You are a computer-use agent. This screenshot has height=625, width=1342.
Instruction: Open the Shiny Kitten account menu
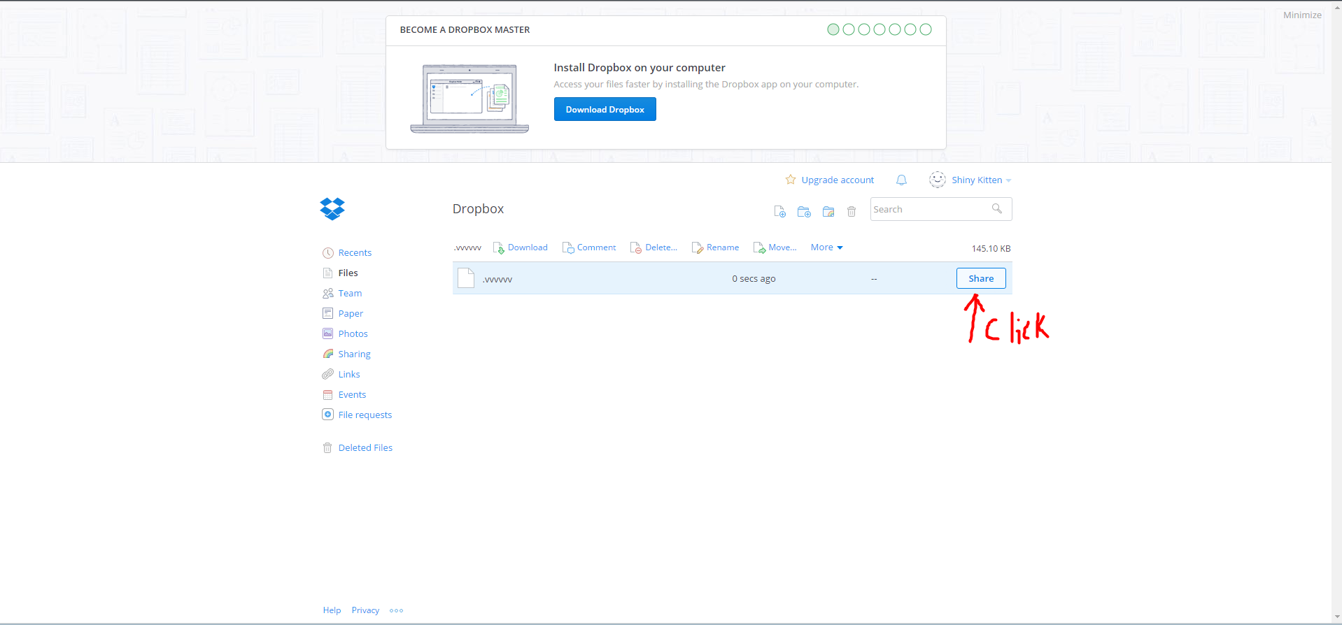click(x=976, y=180)
